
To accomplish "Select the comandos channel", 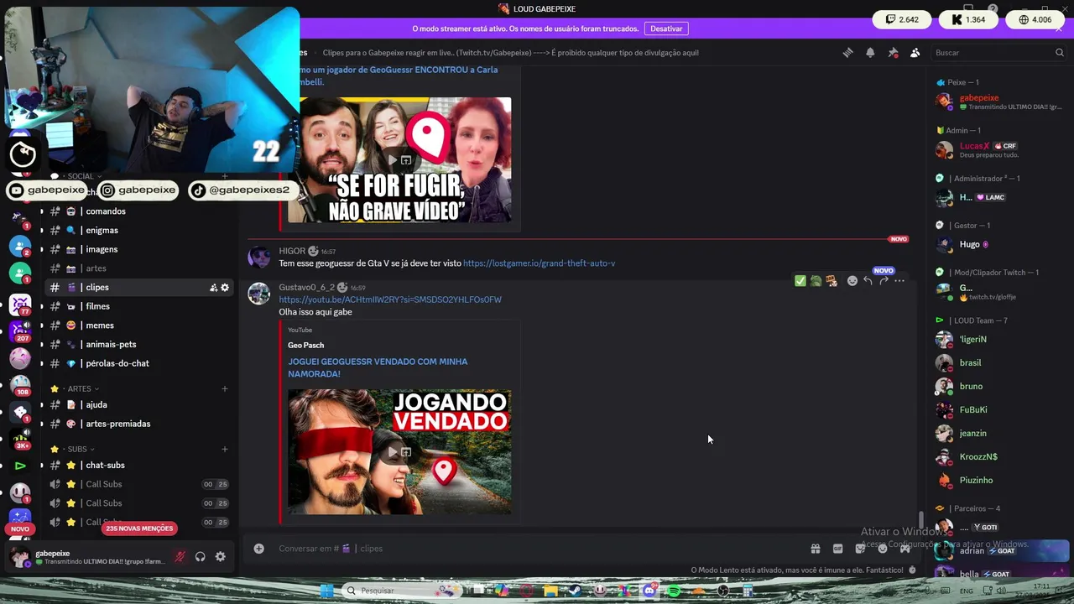I will coord(138,211).
